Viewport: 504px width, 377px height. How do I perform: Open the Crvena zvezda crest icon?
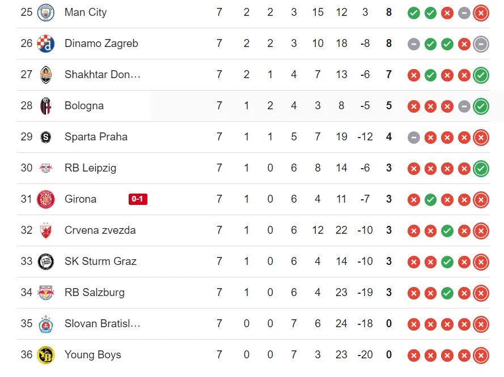(x=46, y=230)
